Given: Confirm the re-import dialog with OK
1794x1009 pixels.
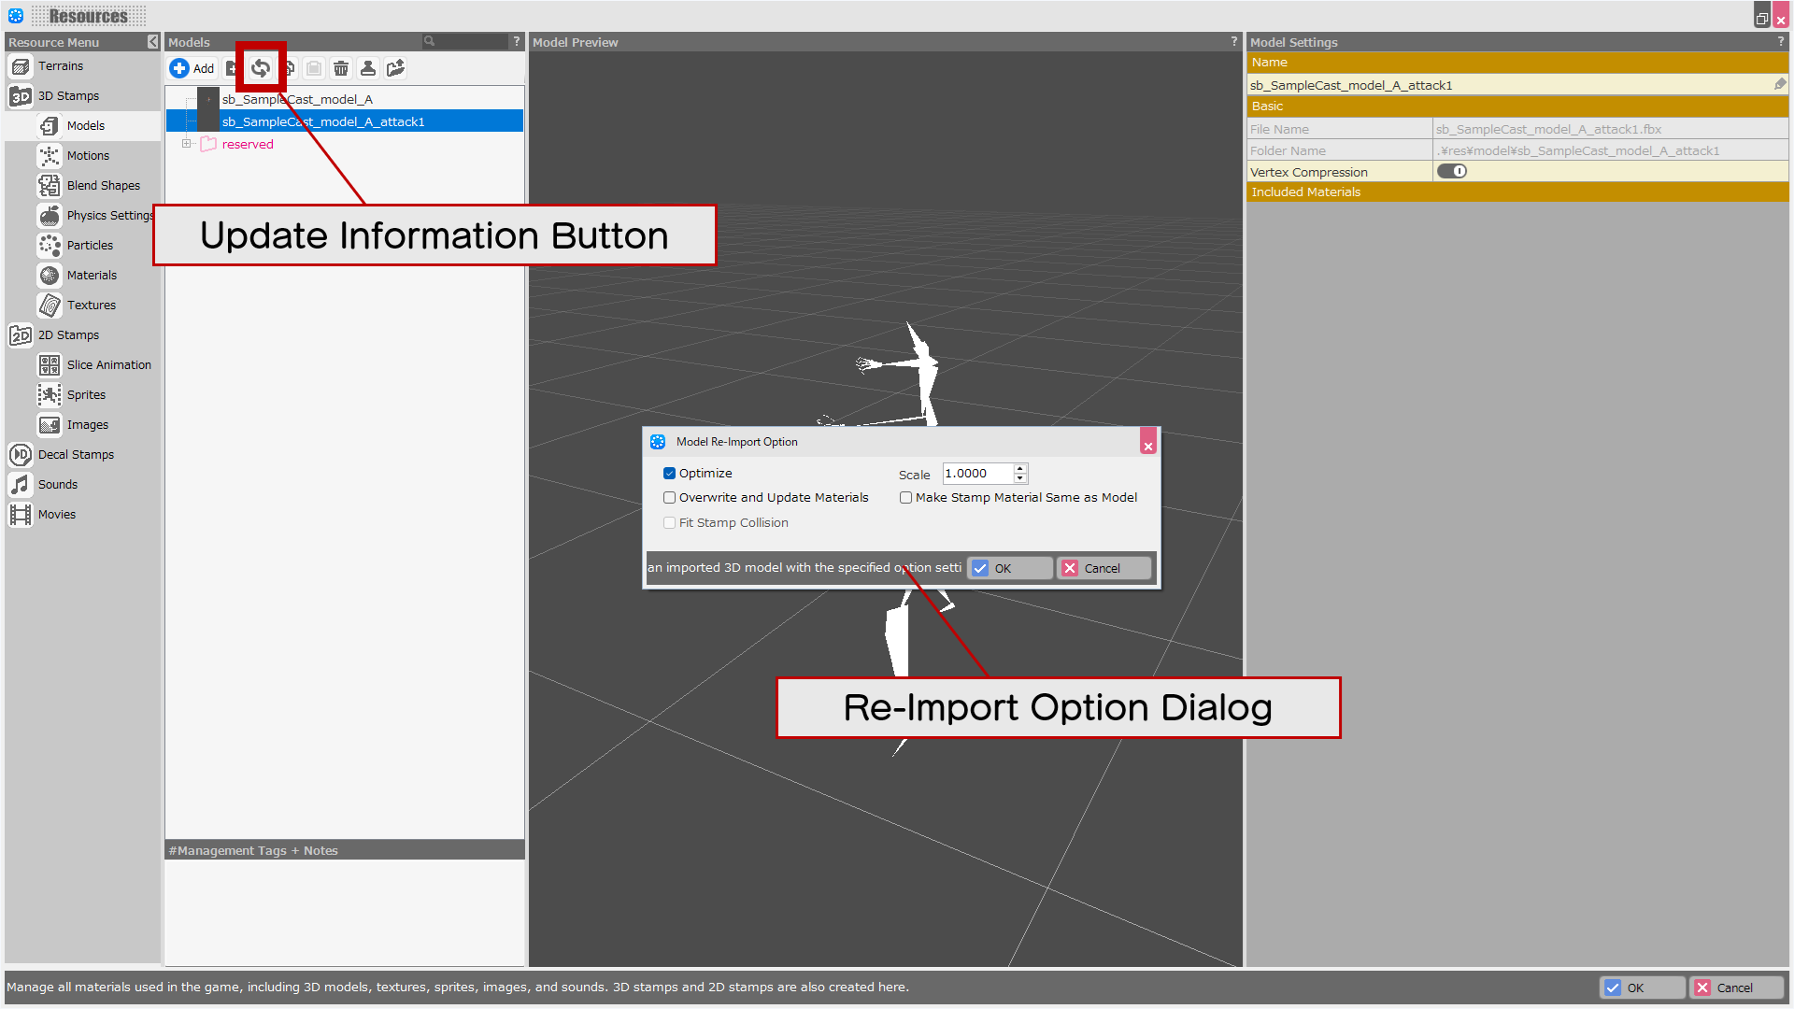Looking at the screenshot, I should click(1009, 568).
